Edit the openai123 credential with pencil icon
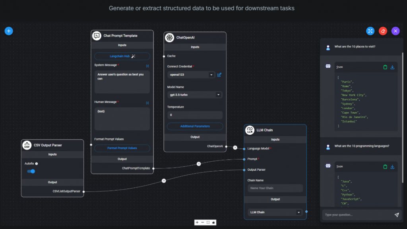The image size is (407, 229). pos(219,74)
